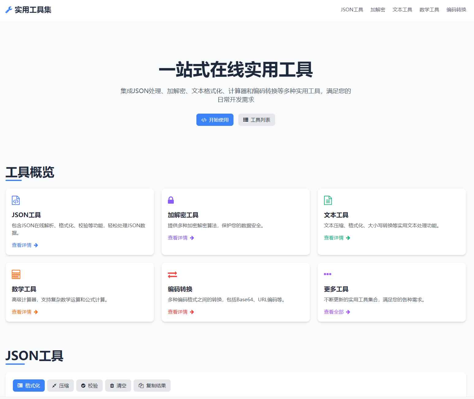
Task: Click the orange calculator icon on 数学工具 card
Action: pyautogui.click(x=16, y=274)
